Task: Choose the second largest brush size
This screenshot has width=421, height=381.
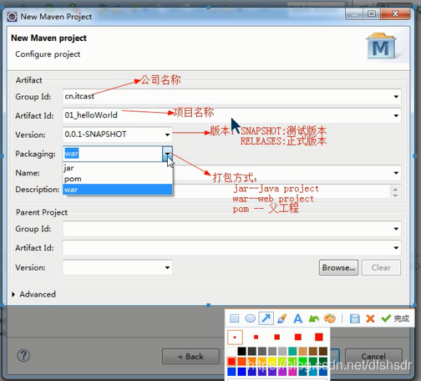Action: pyautogui.click(x=298, y=338)
